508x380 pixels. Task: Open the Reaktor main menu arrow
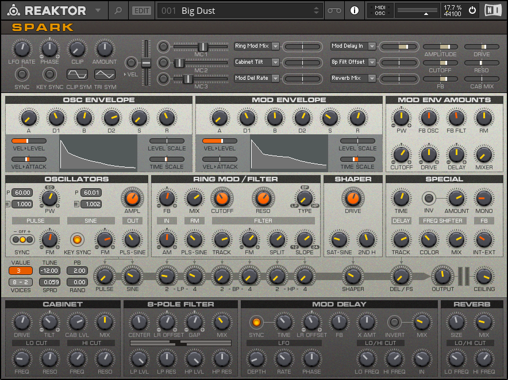[98, 10]
